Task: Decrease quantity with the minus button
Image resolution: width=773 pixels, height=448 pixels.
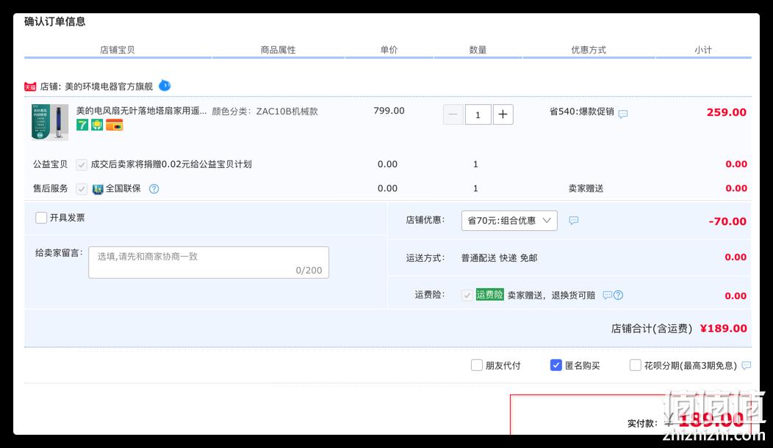Action: tap(453, 114)
